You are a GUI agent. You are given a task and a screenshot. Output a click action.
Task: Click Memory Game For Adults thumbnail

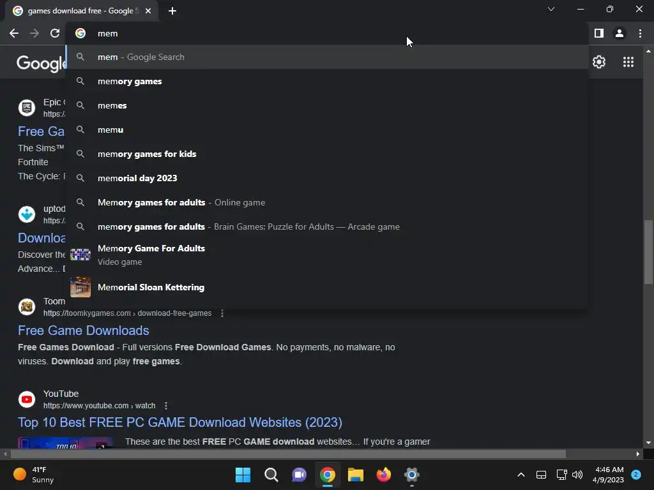coord(80,255)
